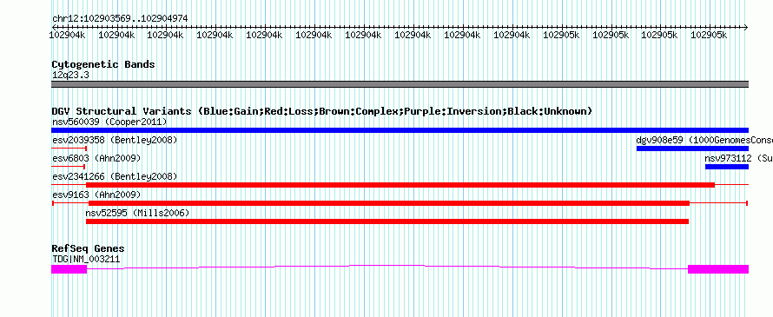773x317 pixels.
Task: Click the 12q23.3 band label
Action: [x=70, y=76]
